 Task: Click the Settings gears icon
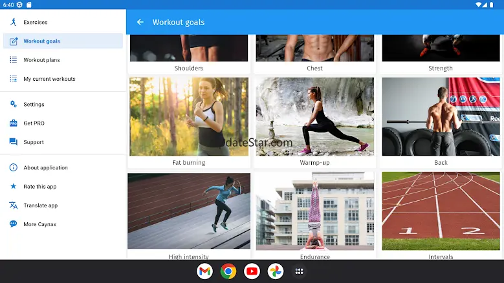click(x=13, y=104)
